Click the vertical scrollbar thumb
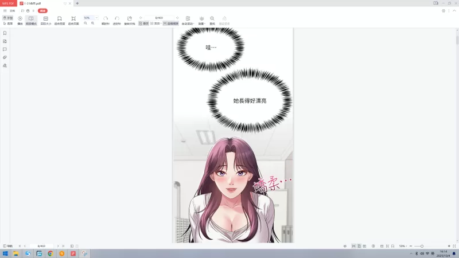Image resolution: width=459 pixels, height=258 pixels. pos(457,40)
